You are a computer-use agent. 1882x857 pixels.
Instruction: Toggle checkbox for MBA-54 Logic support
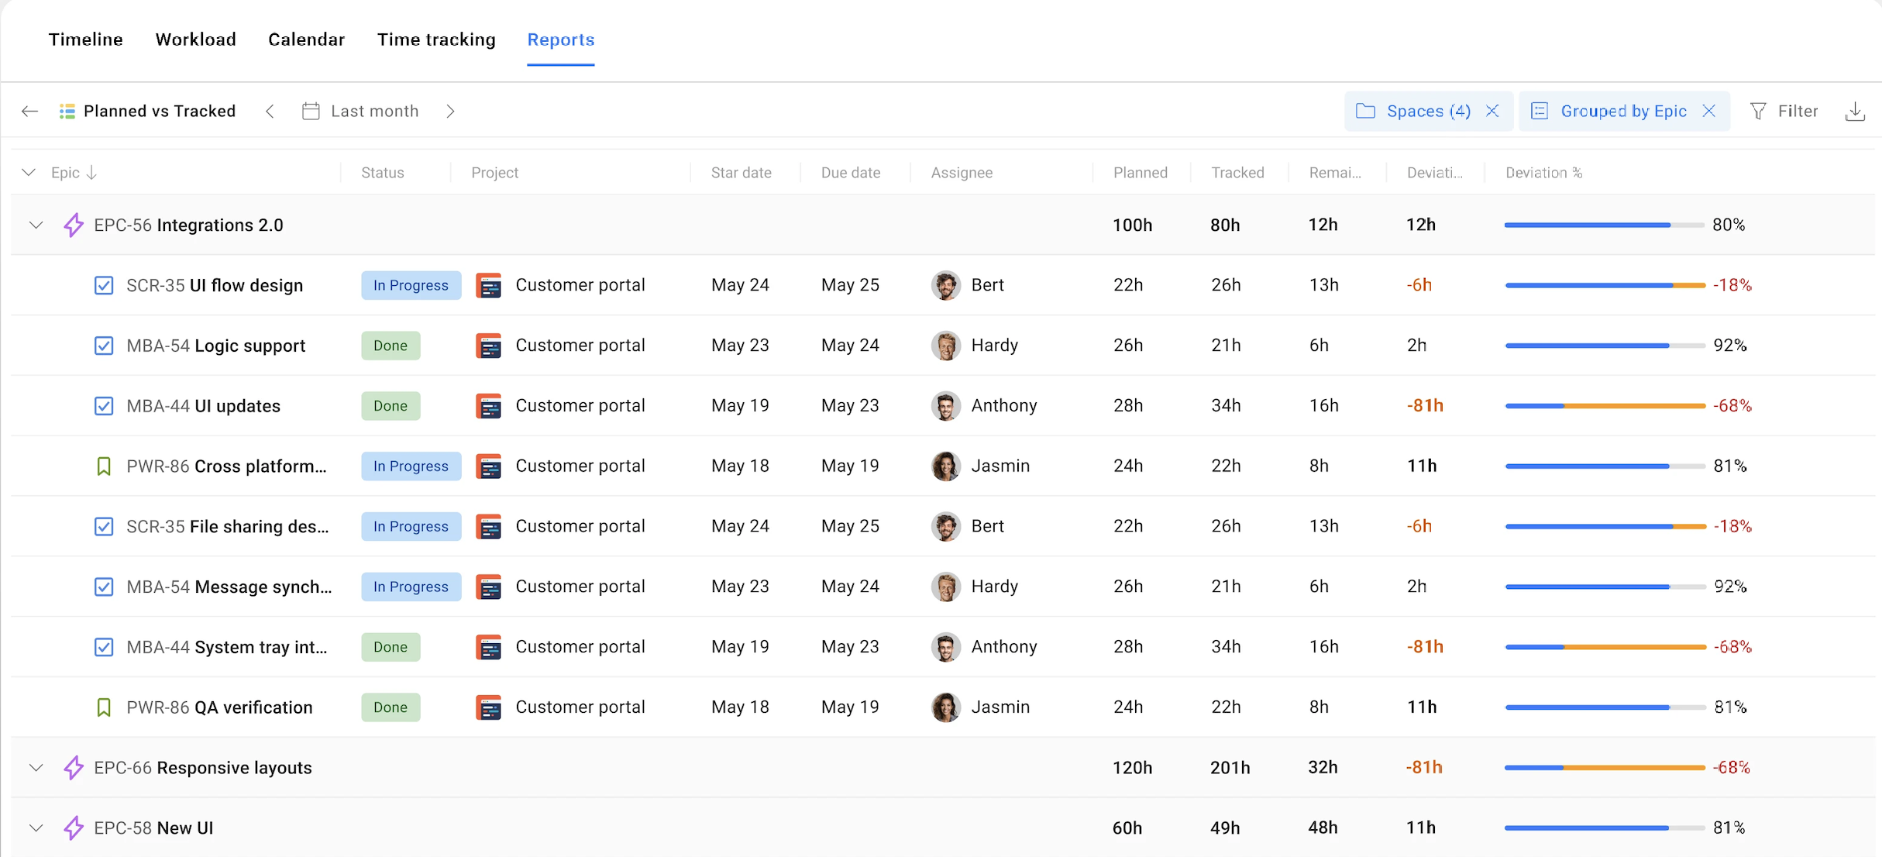tap(104, 346)
